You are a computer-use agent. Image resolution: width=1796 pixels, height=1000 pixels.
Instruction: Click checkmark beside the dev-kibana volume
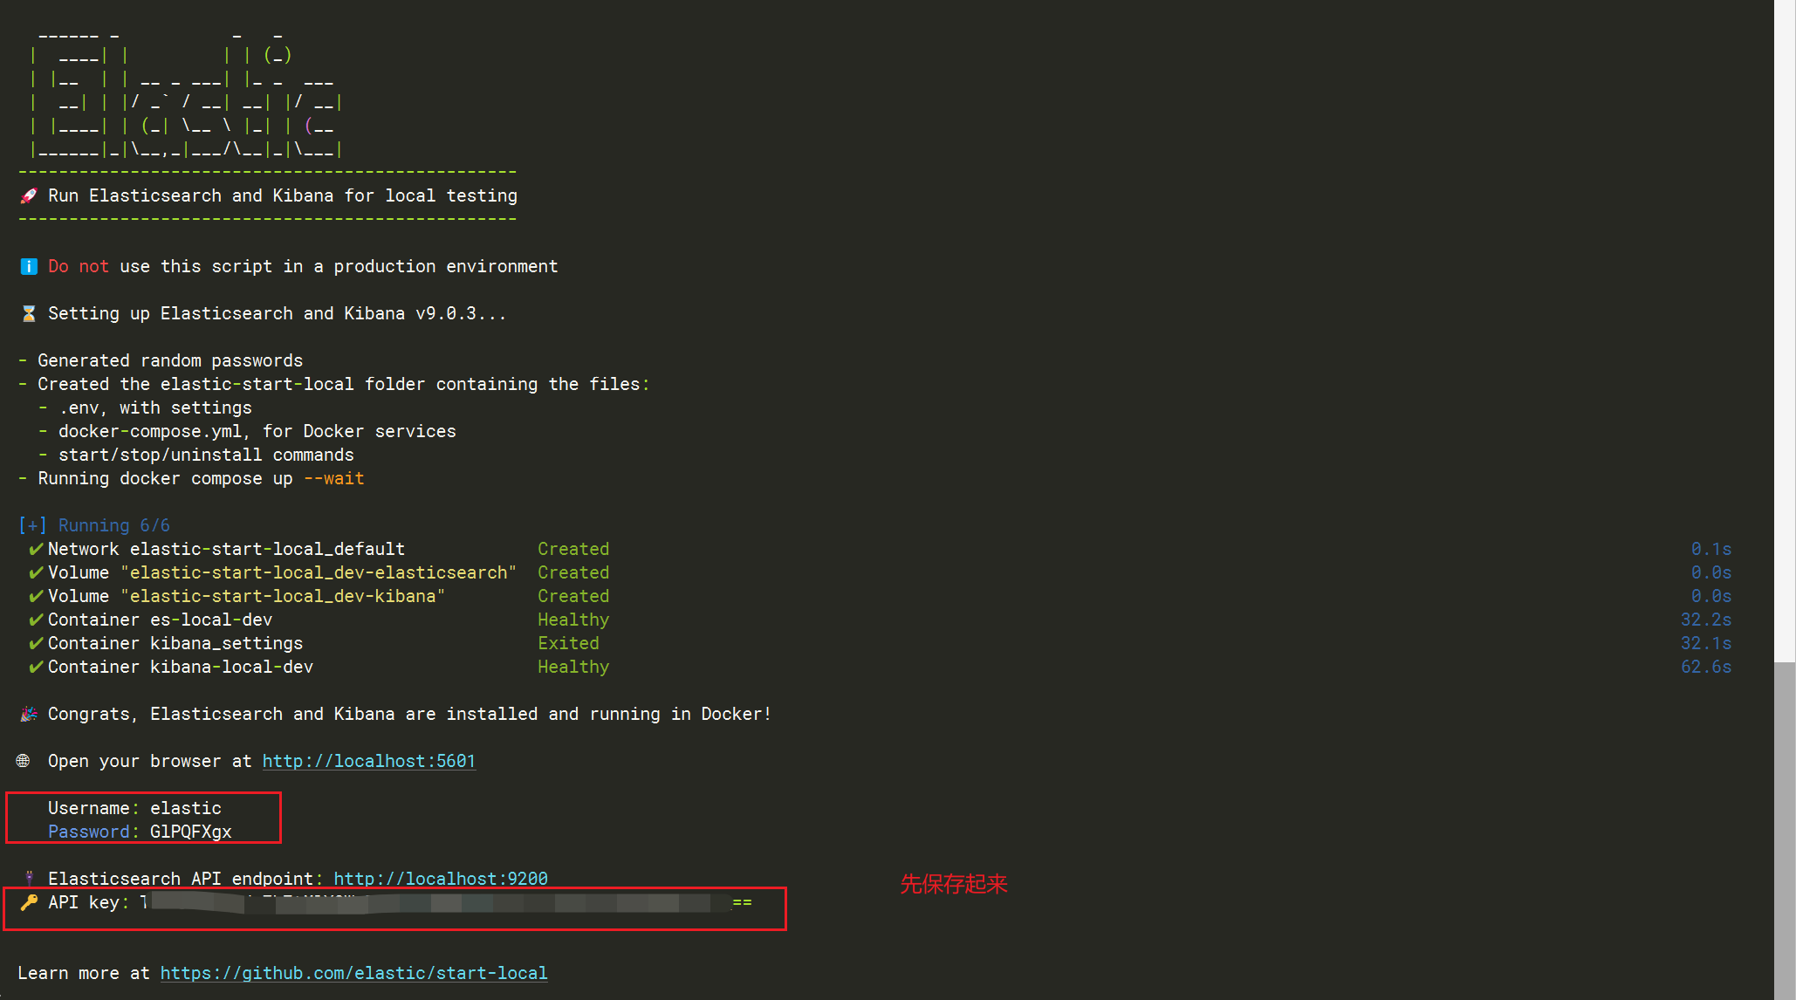pos(36,596)
